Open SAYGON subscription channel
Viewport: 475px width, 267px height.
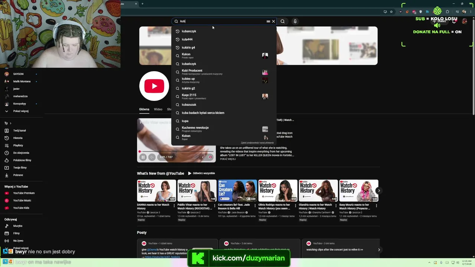[x=21, y=74]
